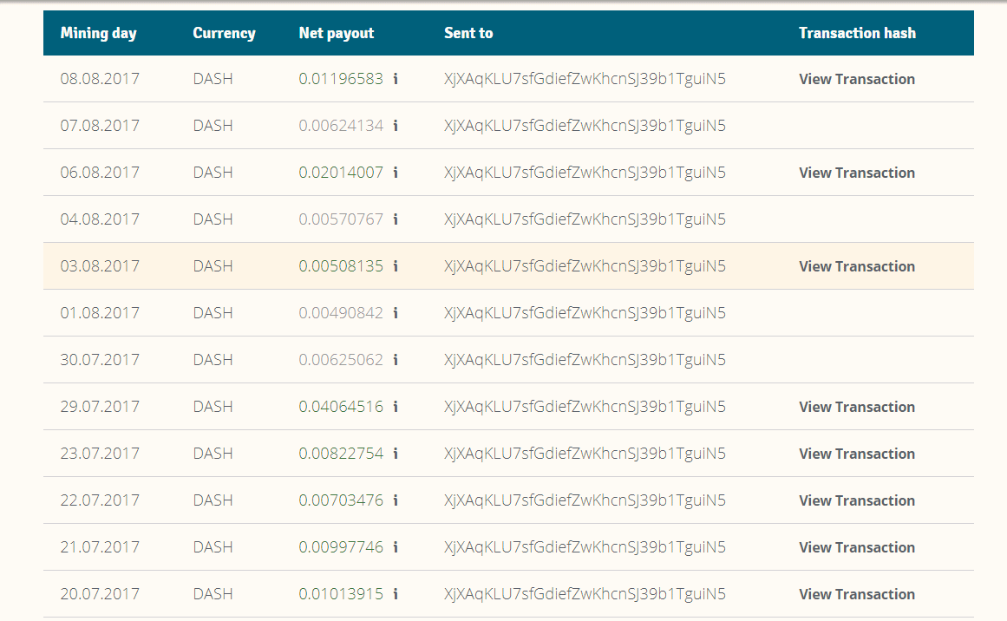Open View Transaction on the 03.08.2017 row
Image resolution: width=1007 pixels, height=621 pixels.
[857, 266]
